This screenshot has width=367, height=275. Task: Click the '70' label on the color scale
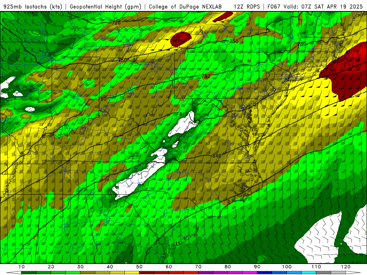pyautogui.click(x=198, y=267)
